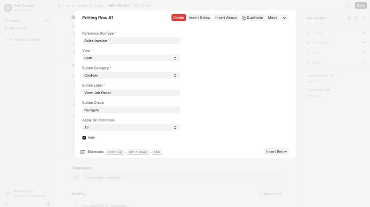Click the Insert Below button at the bottom
Screen dimensions: 370x207
click(276, 152)
